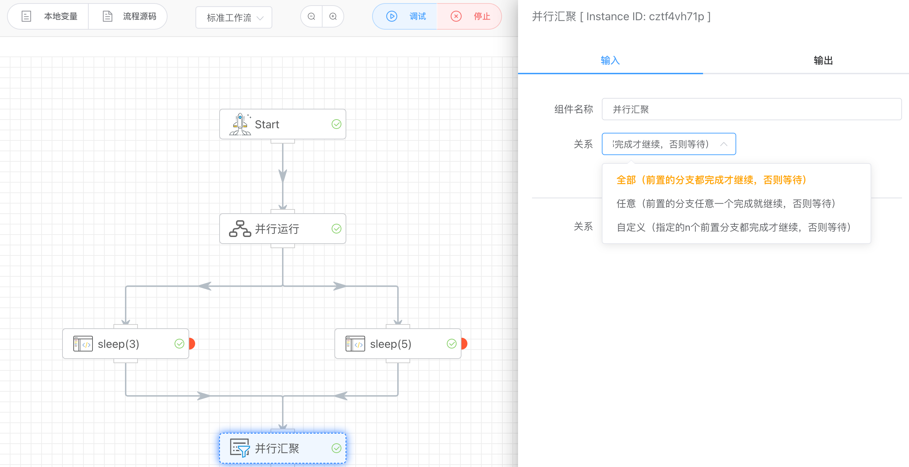Click the zoom in magnifier icon

[333, 16]
